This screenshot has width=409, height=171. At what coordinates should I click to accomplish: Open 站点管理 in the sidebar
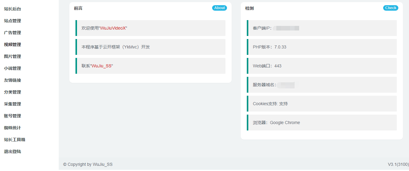coord(12,21)
